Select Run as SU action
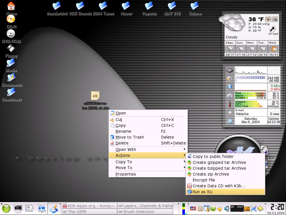The image size is (286, 215). [225, 192]
